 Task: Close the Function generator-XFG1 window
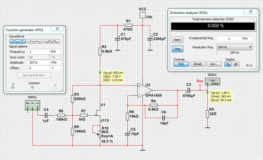(57, 29)
